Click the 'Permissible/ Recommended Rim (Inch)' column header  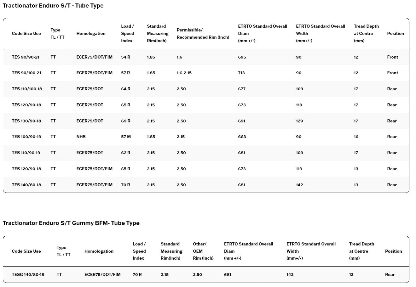click(203, 34)
